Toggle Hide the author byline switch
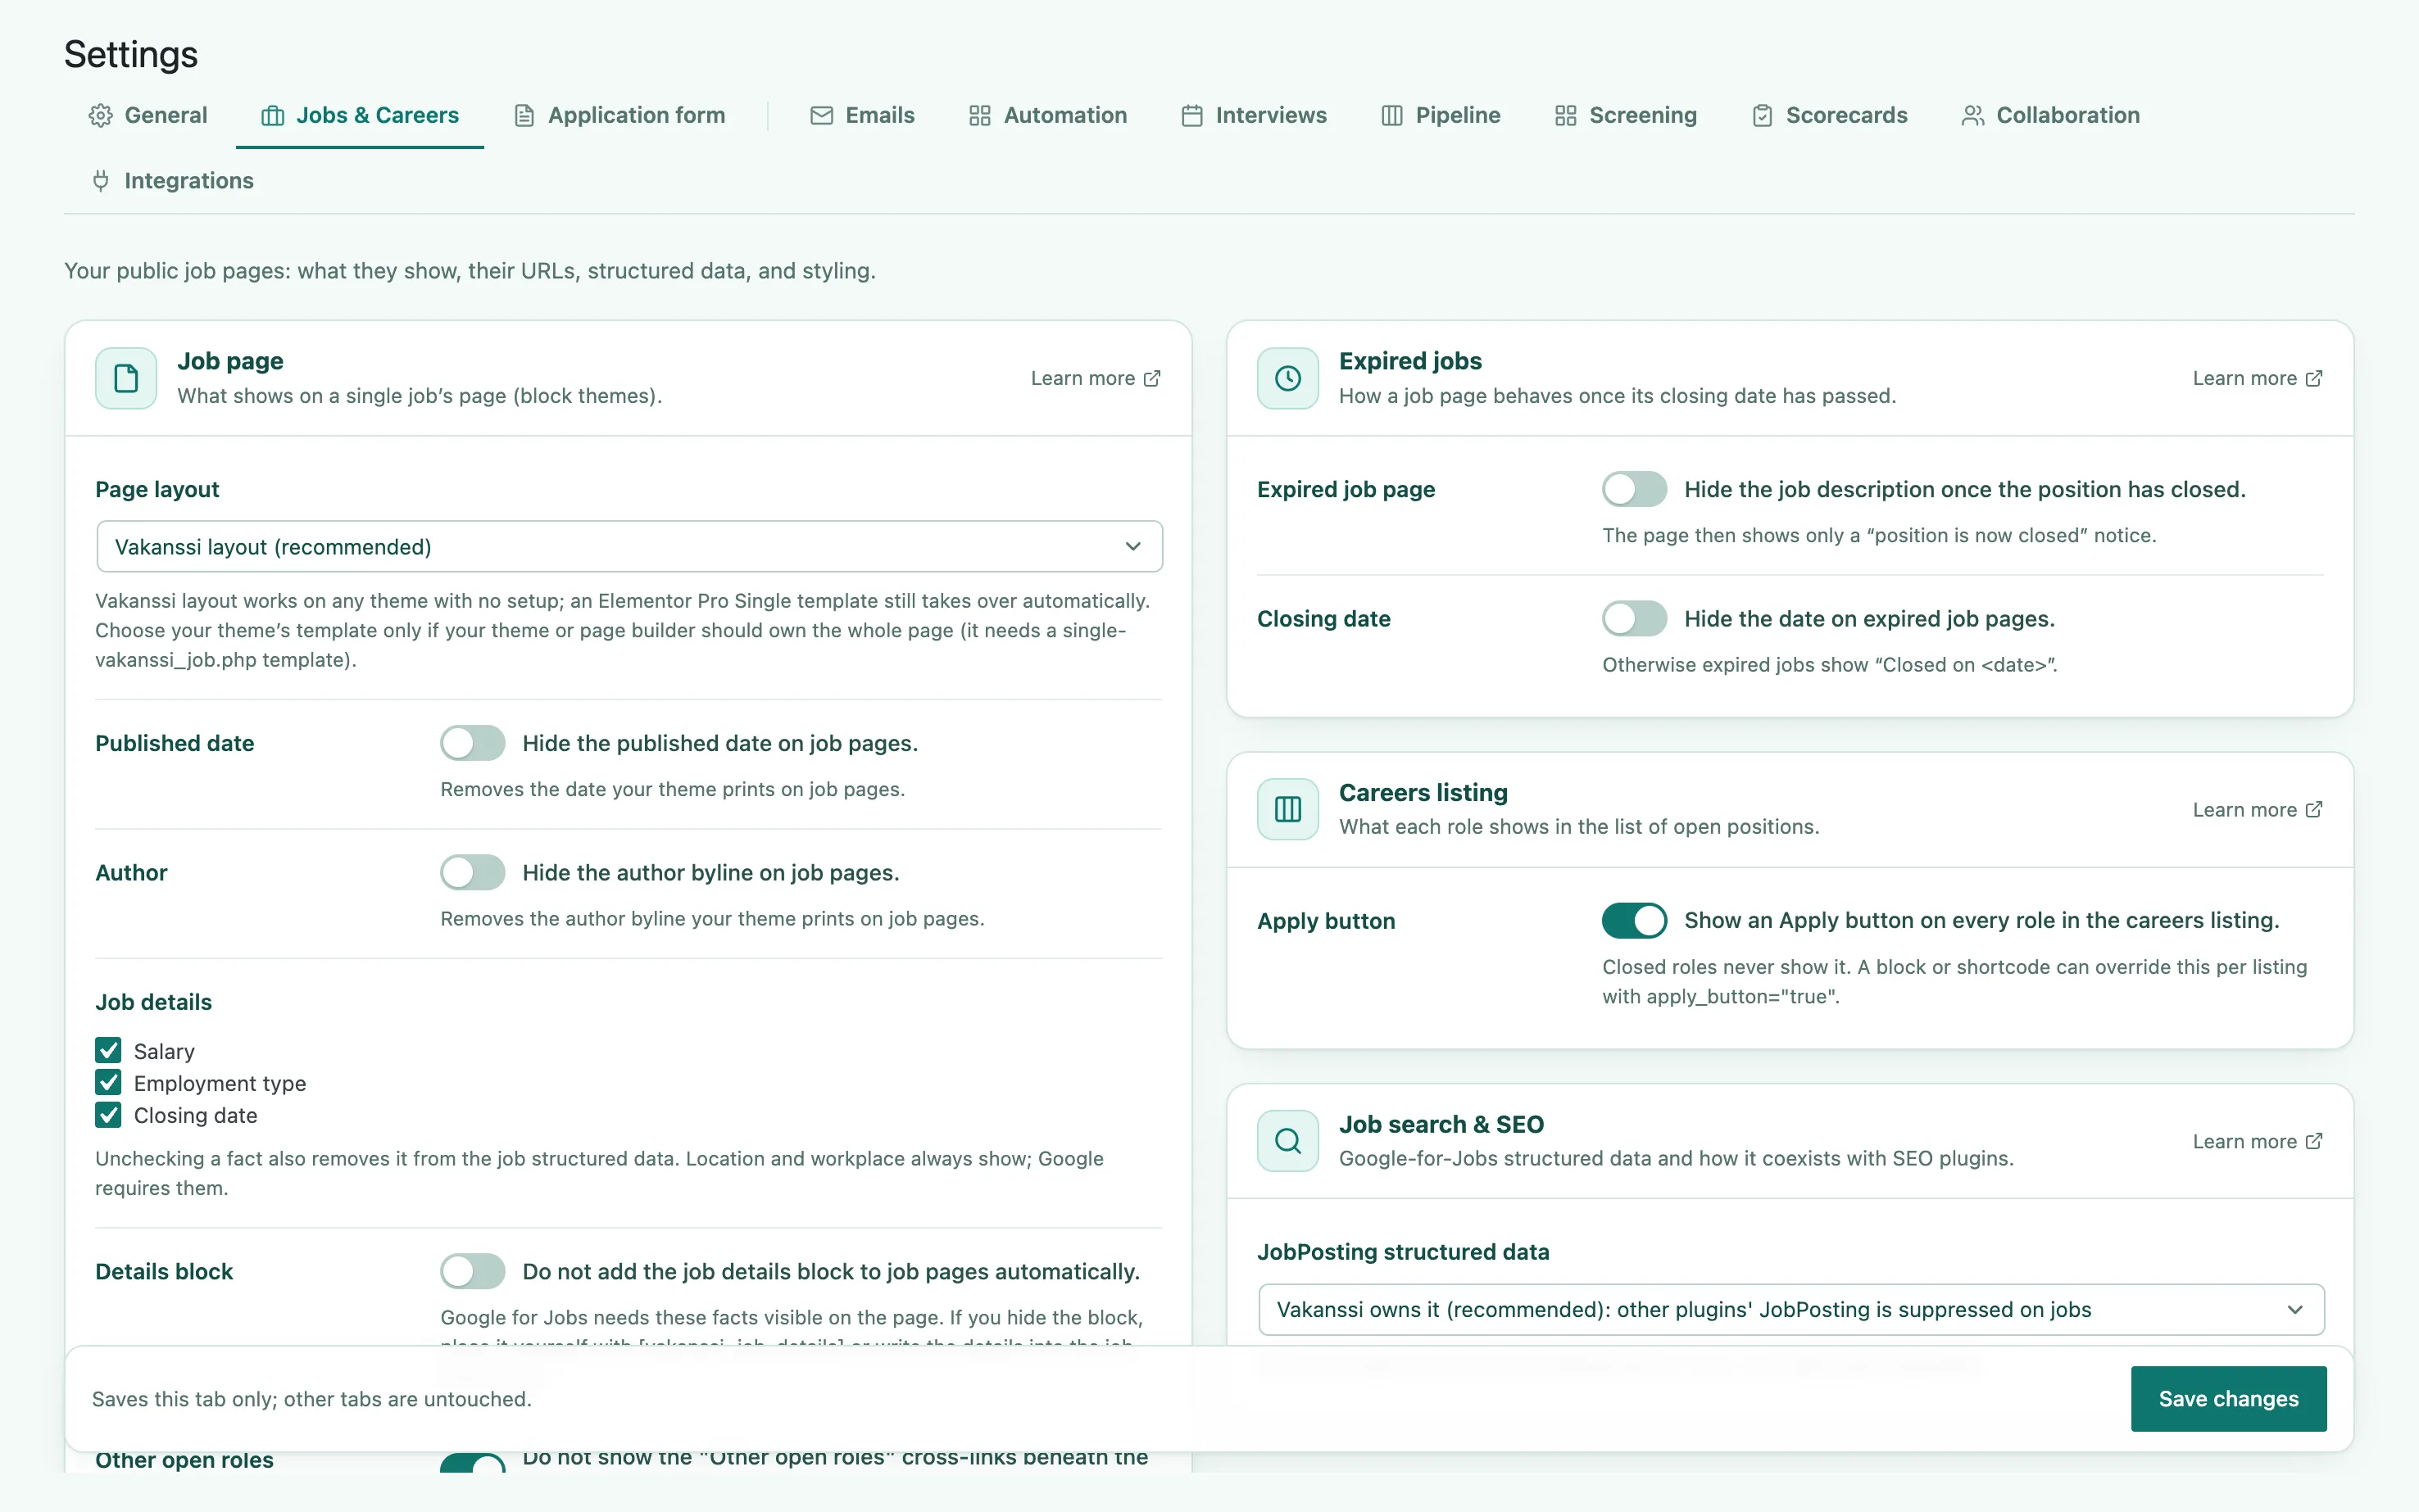This screenshot has width=2419, height=1512. (x=472, y=872)
